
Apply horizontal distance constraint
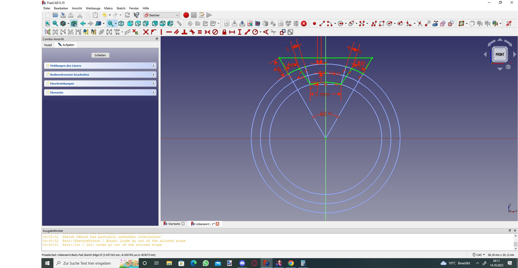[x=232, y=32]
